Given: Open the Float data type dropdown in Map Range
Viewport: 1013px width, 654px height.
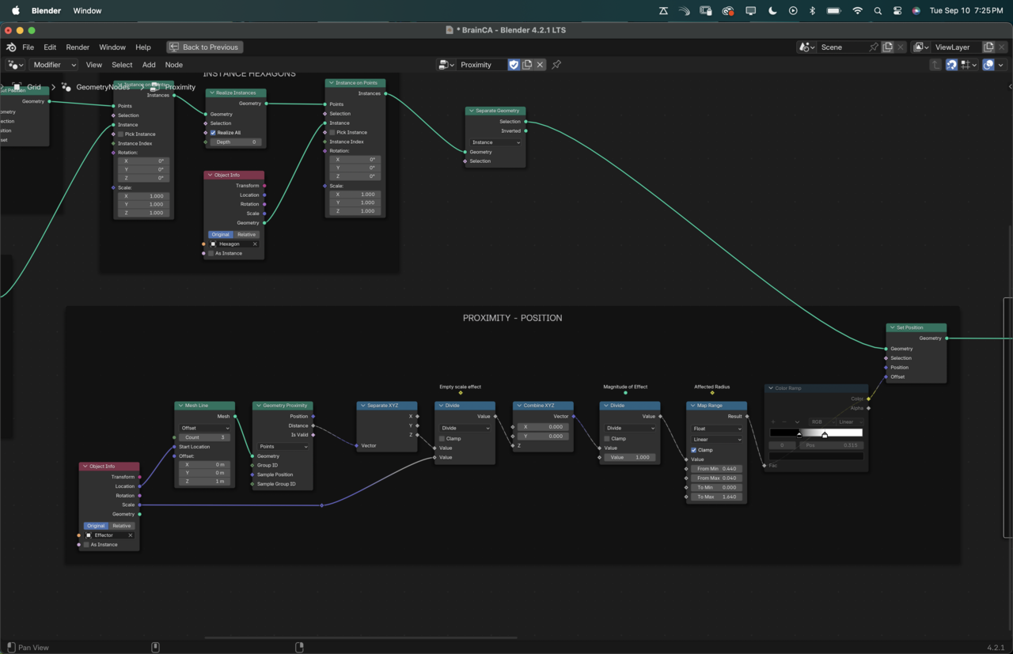Looking at the screenshot, I should 716,429.
